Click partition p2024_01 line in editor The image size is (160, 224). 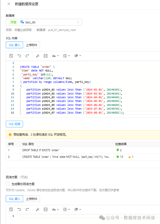[x=74, y=89]
